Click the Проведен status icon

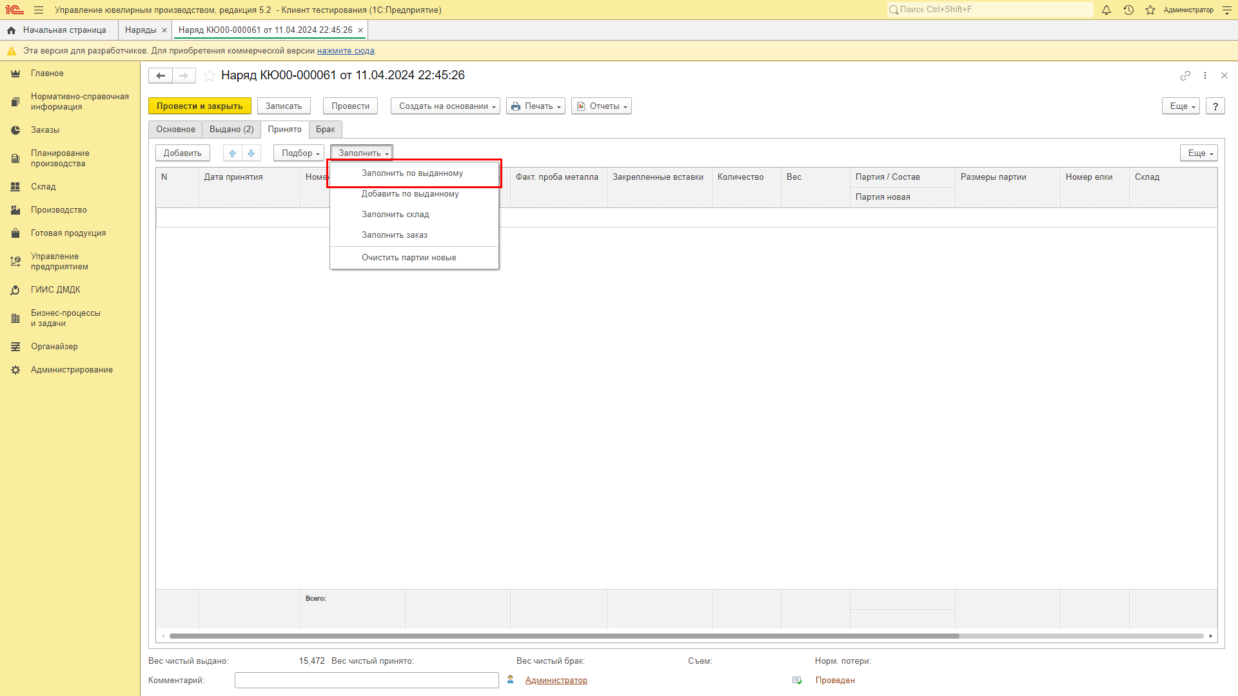[798, 681]
